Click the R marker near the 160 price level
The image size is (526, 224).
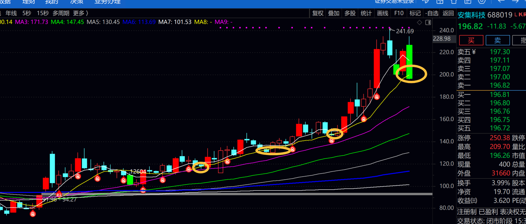[364, 119]
